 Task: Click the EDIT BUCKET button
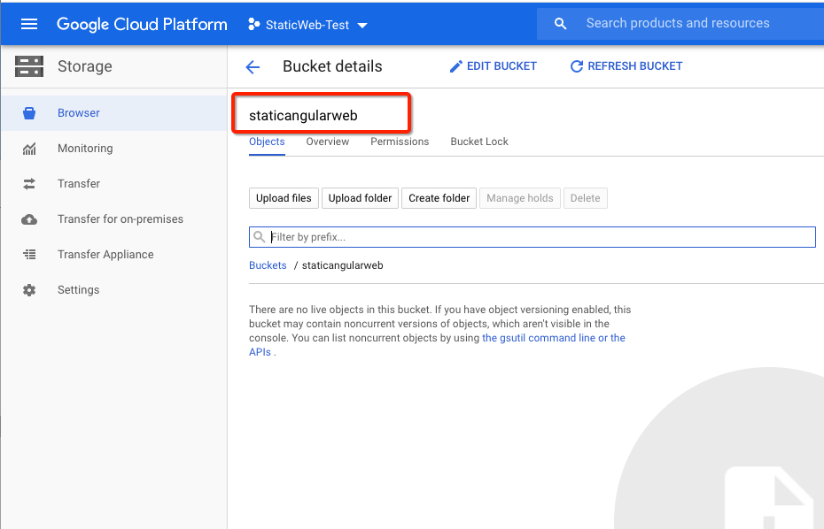pos(494,66)
